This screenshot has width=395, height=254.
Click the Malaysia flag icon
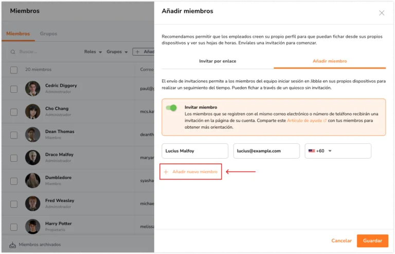click(312, 151)
